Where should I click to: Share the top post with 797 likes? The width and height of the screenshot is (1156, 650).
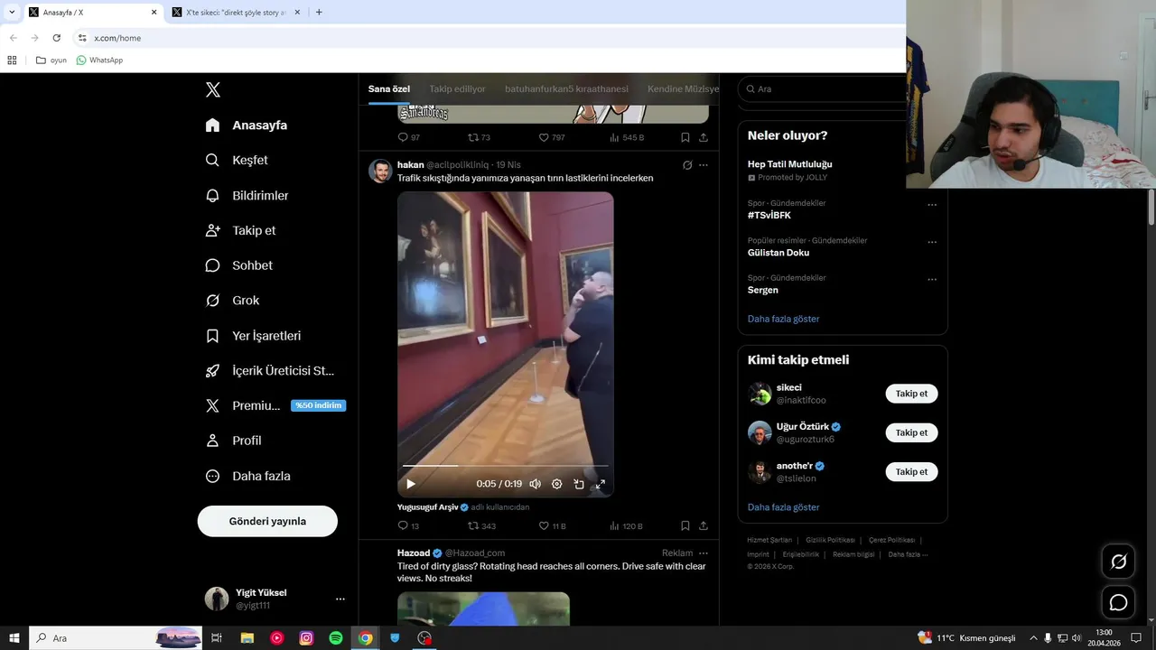pos(704,137)
